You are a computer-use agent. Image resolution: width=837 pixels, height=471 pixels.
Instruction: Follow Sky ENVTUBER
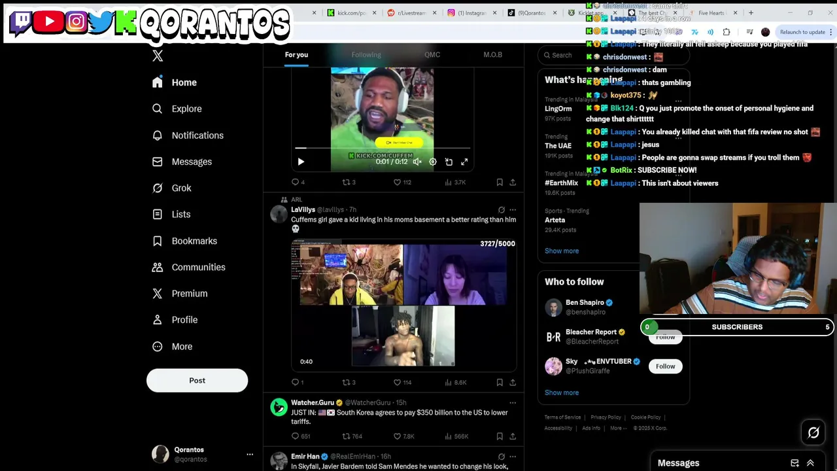665,366
